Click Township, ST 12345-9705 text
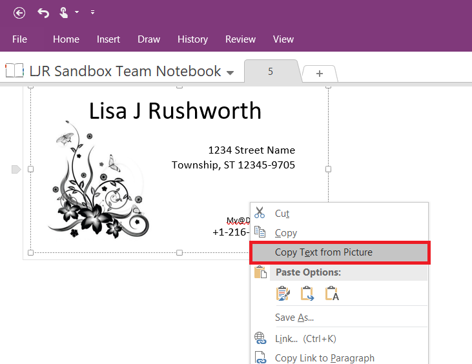The image size is (472, 364). [233, 165]
